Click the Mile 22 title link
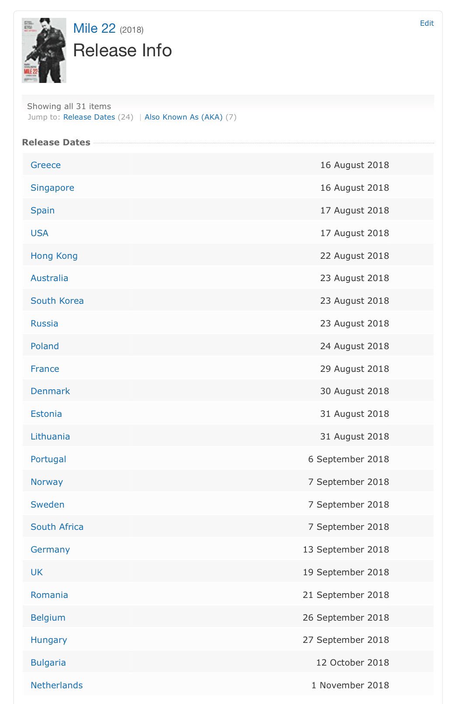 click(94, 28)
